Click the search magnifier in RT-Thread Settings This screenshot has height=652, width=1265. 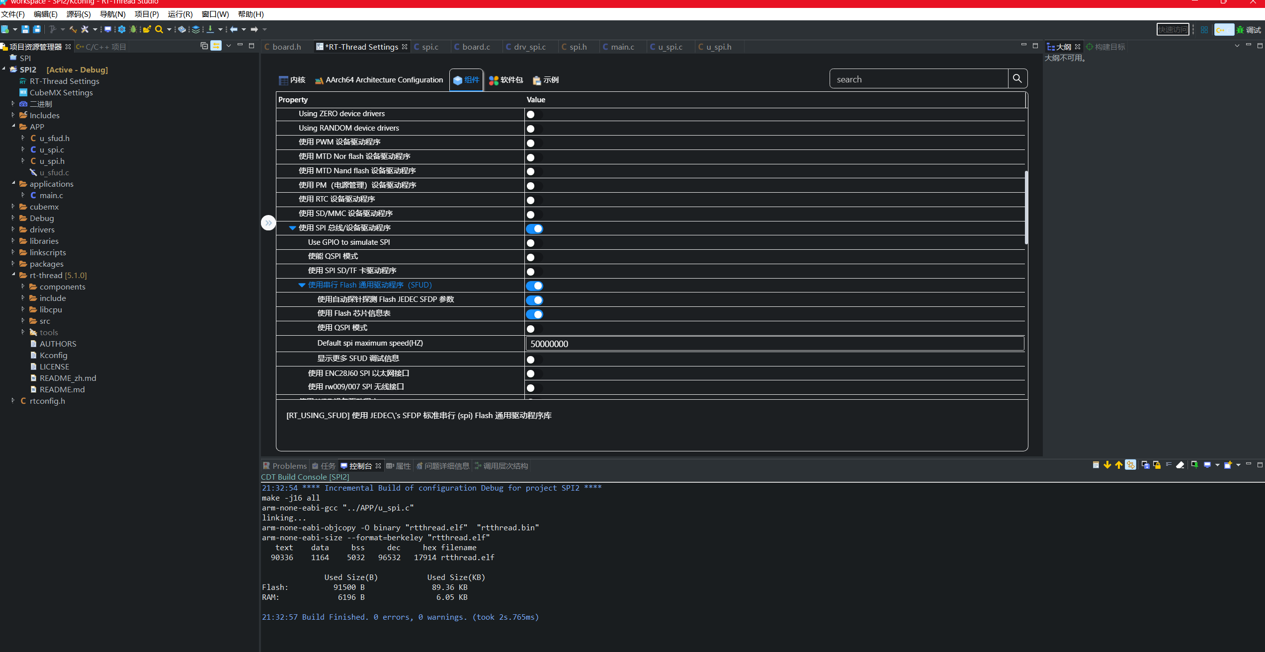(x=1017, y=78)
